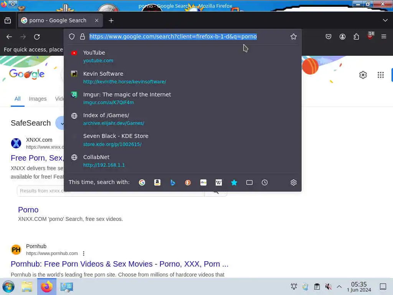Open Firefox application hamburger menu
The height and width of the screenshot is (295, 393).
[384, 36]
